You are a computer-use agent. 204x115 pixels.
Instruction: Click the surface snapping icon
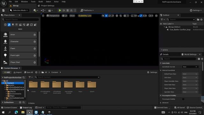tap(121, 16)
